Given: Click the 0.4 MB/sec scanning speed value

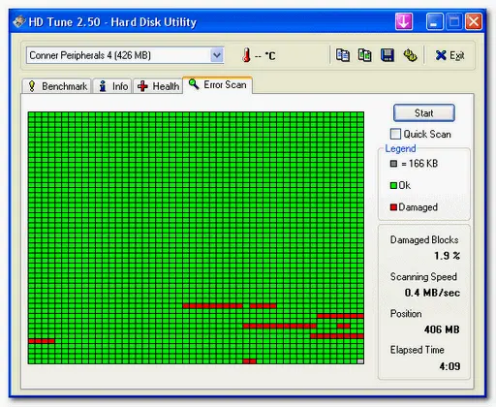Looking at the screenshot, I should pos(432,293).
